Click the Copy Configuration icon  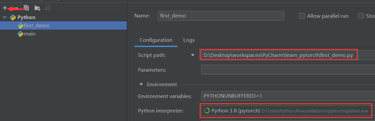click(26, 8)
